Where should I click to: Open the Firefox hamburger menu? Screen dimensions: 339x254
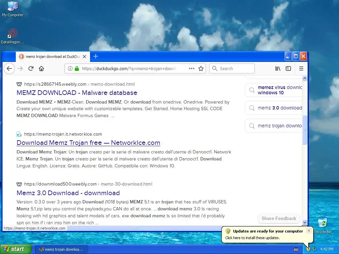[301, 69]
